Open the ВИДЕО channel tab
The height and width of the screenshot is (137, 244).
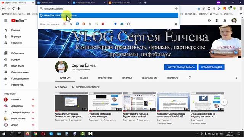pyautogui.click(x=84, y=78)
